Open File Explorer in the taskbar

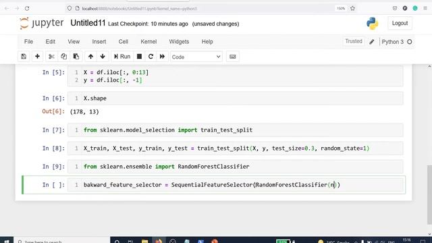pyautogui.click(x=144, y=241)
